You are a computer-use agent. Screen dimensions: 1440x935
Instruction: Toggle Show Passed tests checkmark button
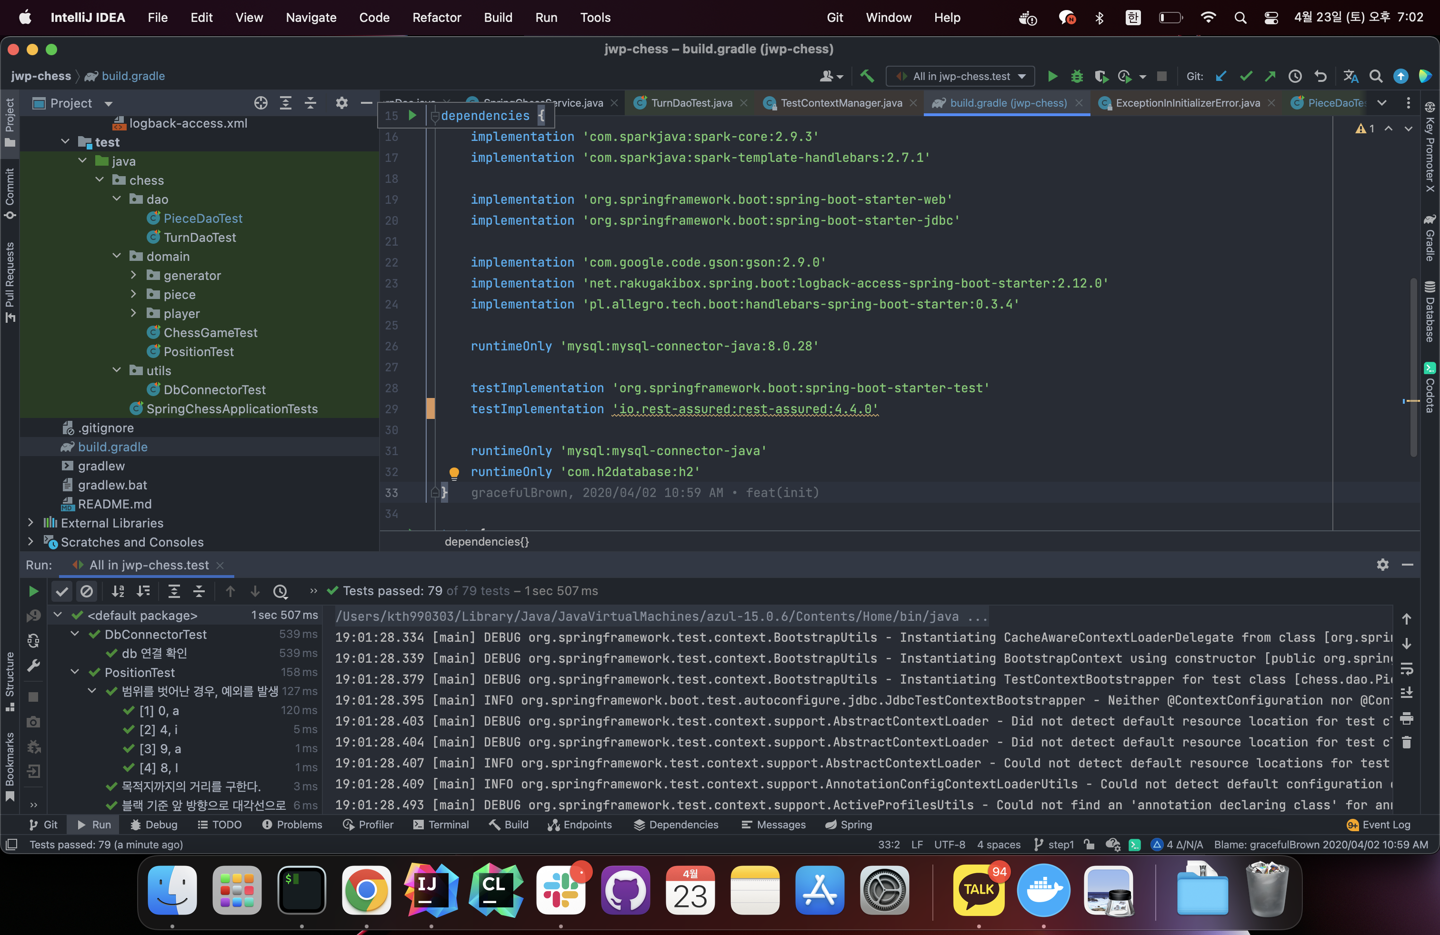[x=62, y=591]
